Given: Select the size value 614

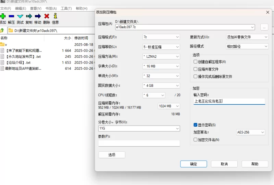Looking at the screenshot, I should (x=68, y=68).
